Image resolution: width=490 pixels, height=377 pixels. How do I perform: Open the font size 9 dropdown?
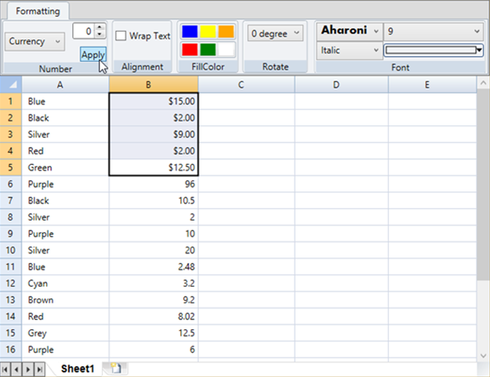click(x=433, y=31)
